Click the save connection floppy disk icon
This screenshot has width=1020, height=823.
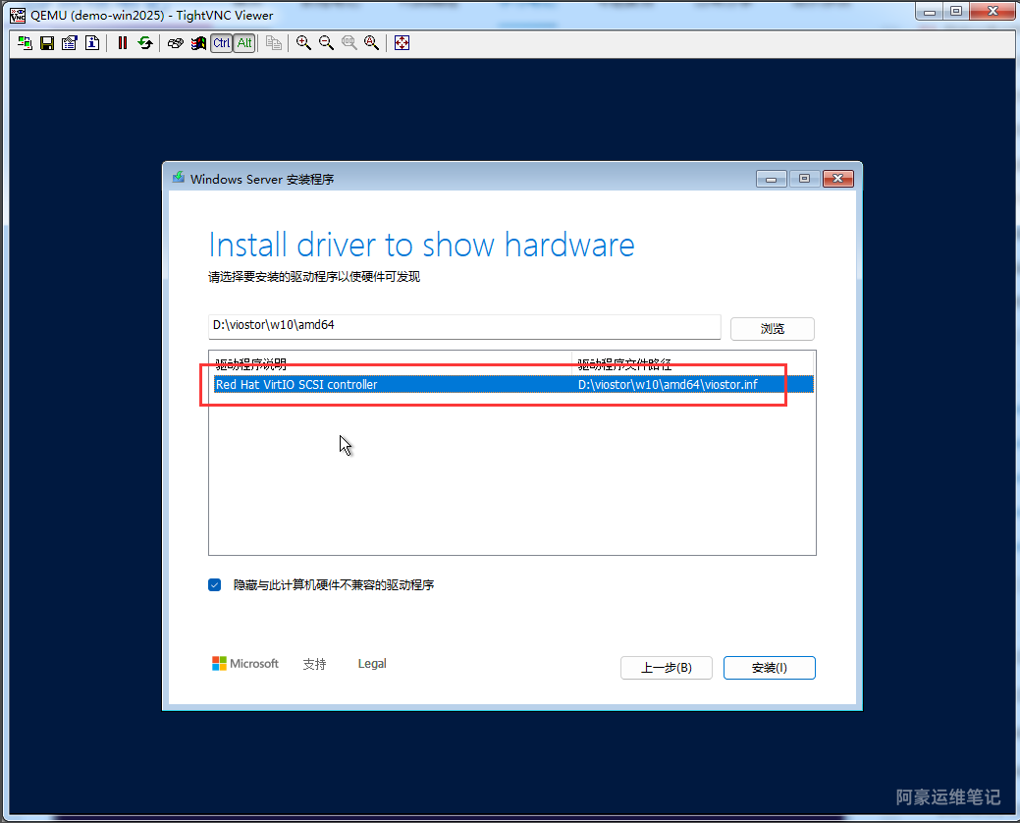coord(47,43)
